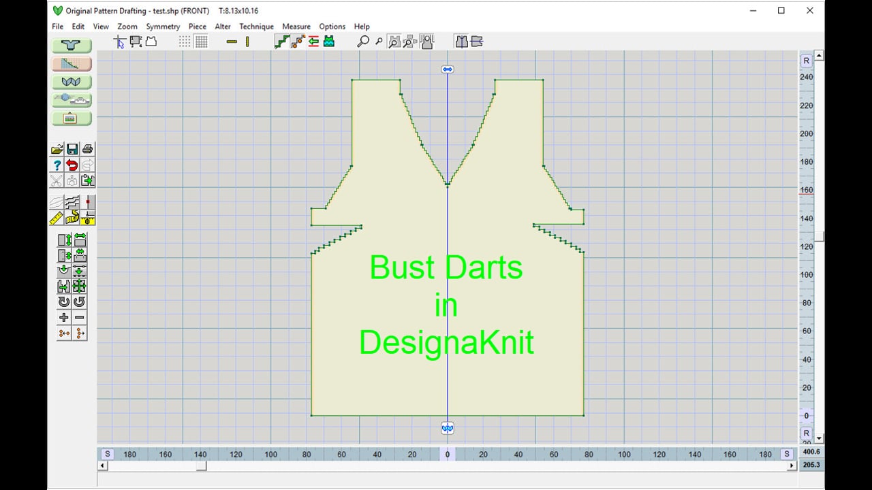Click the stepped outlines icon
The height and width of the screenshot is (490, 872).
(x=72, y=202)
